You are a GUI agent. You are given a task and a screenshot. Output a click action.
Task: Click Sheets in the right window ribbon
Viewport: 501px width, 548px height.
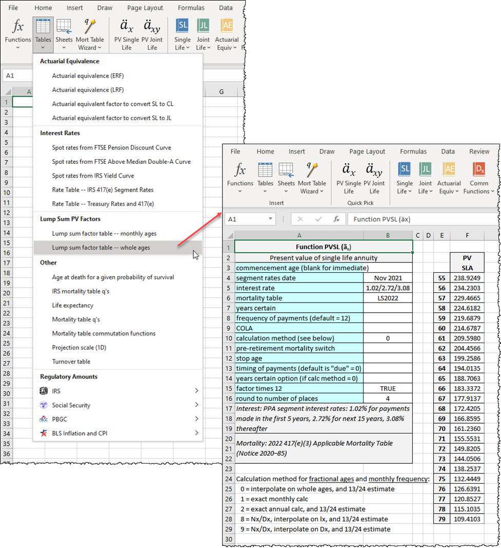tap(286, 178)
